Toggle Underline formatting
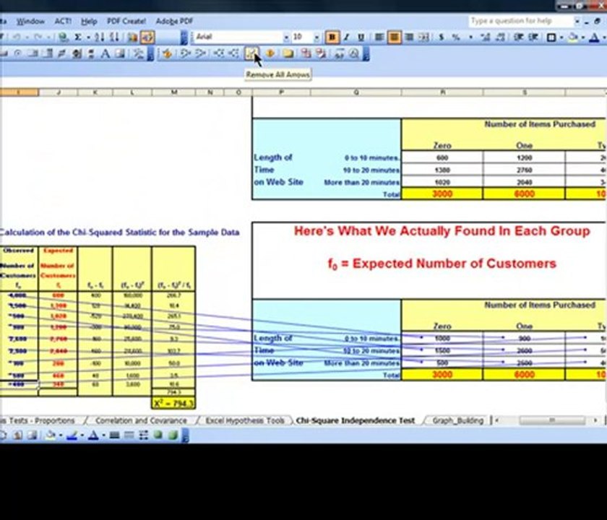This screenshot has height=520, width=607. click(x=361, y=37)
